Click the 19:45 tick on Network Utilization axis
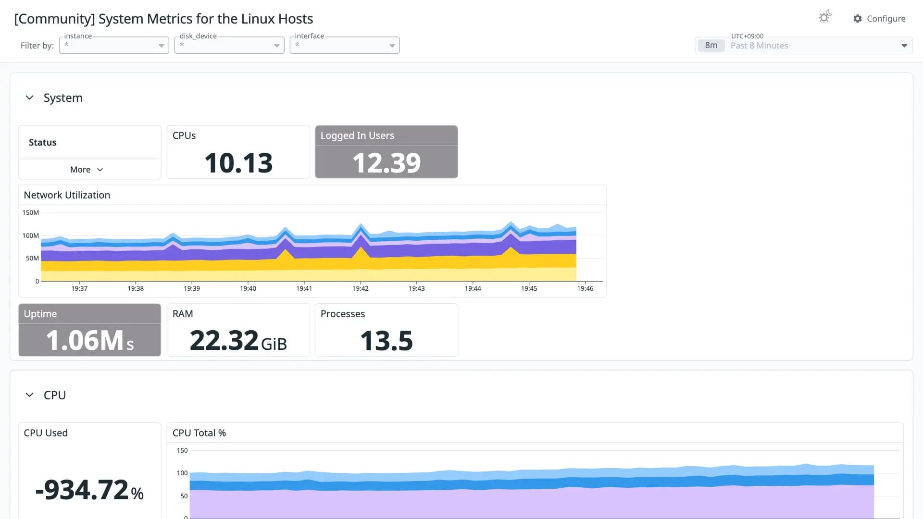 [x=529, y=288]
